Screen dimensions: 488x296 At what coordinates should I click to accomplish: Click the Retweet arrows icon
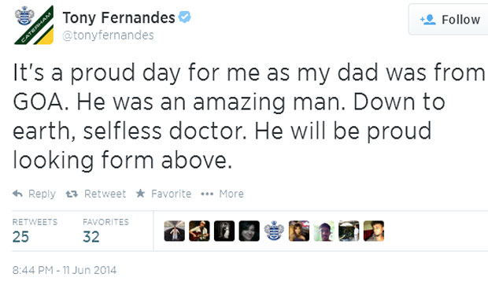click(72, 194)
